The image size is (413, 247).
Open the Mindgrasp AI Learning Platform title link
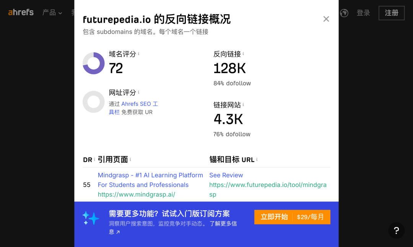tap(150, 180)
